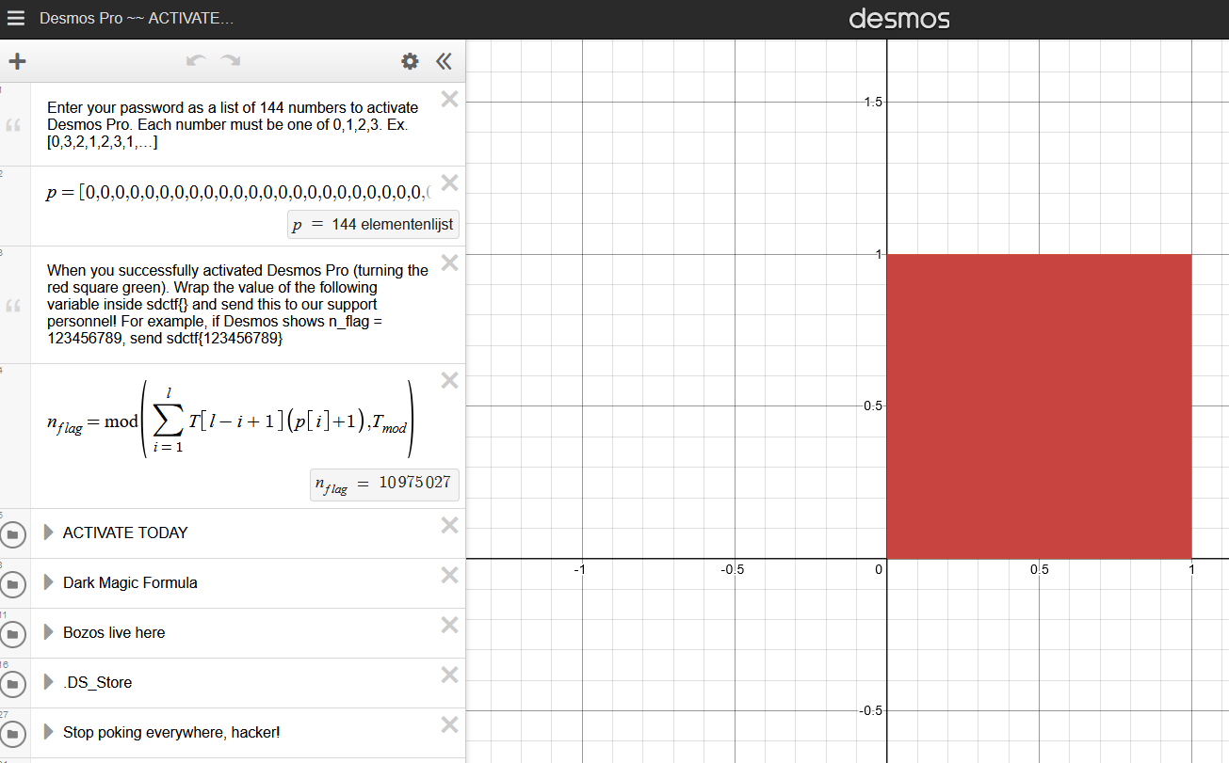Open the hamburger menu

tap(15, 19)
